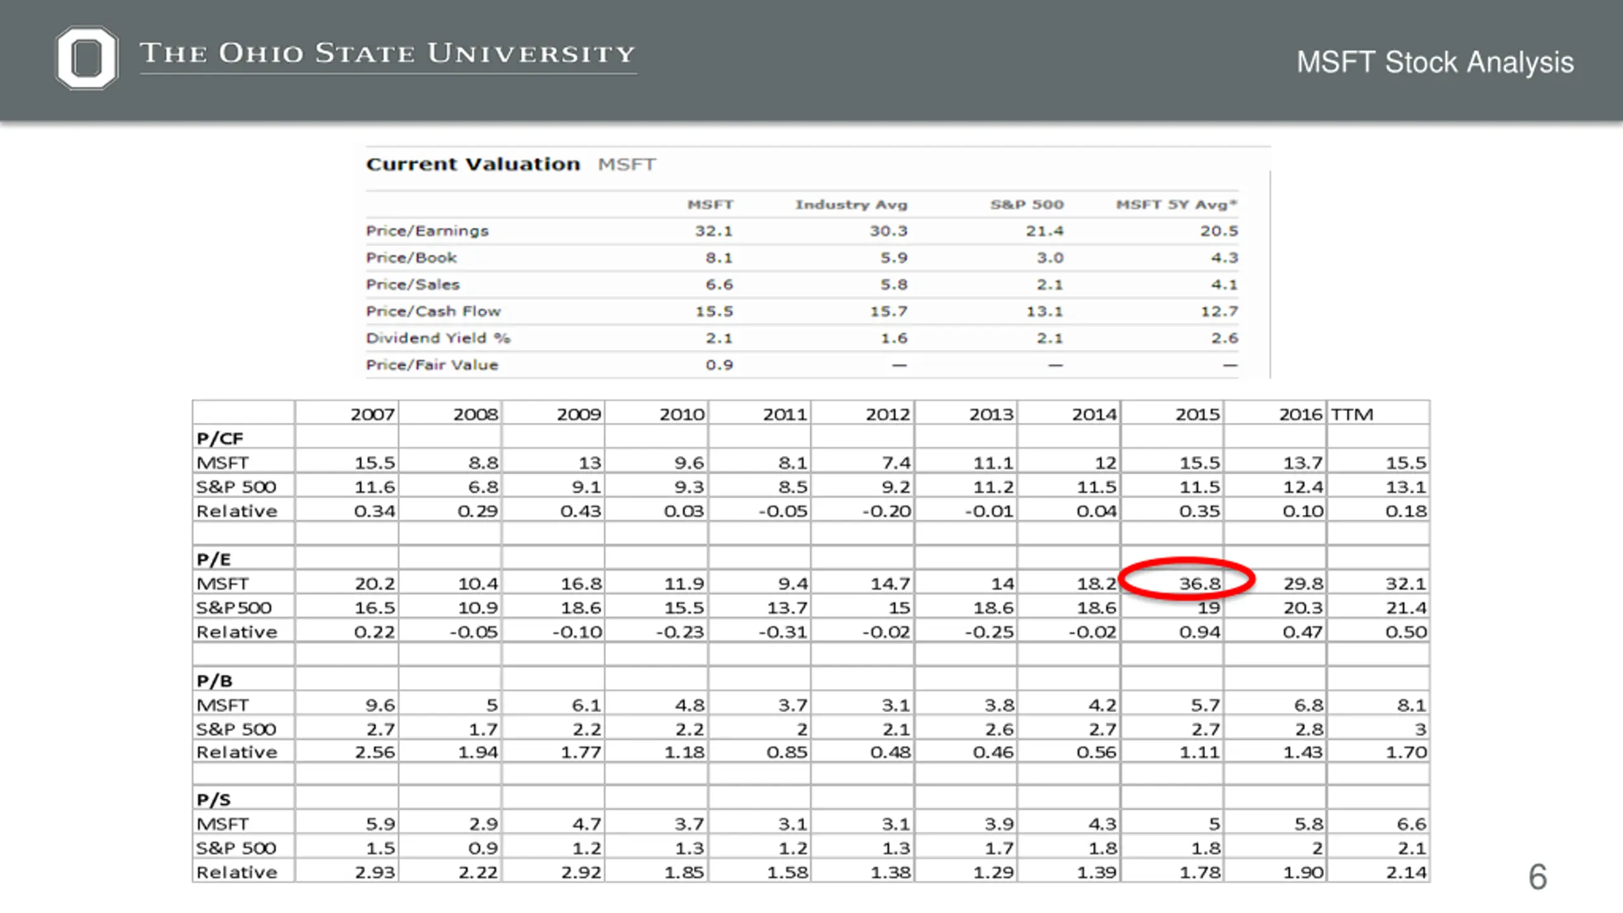Screen dimensions: 1623x913
Task: Click "S&P 500" header in Current Valuation table
Action: 1027,205
